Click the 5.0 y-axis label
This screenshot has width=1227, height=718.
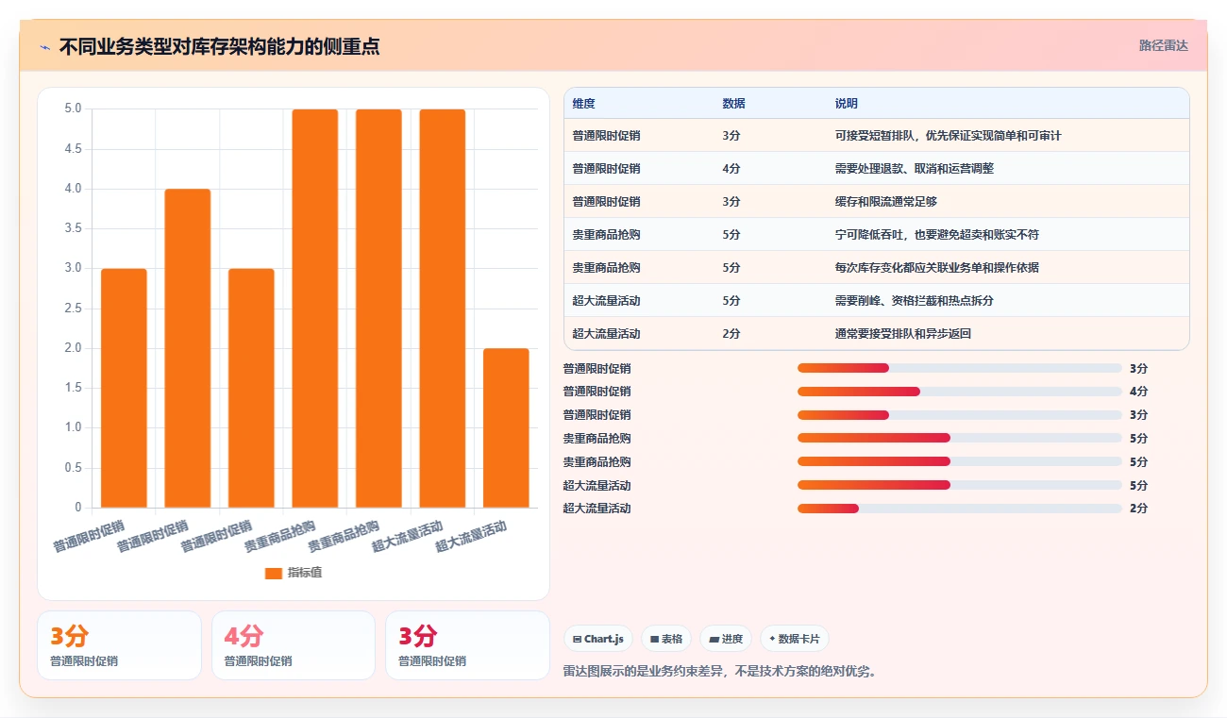tap(73, 109)
